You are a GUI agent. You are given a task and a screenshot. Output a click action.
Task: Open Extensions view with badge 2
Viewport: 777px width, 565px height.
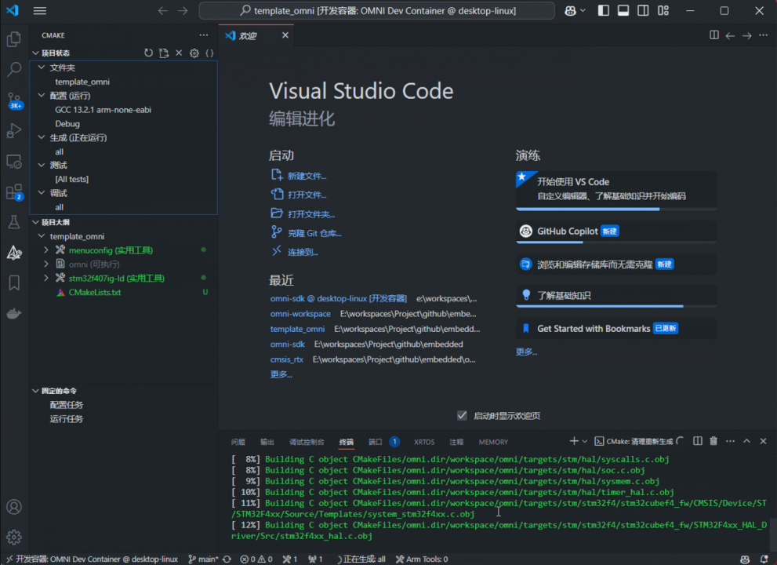coord(14,192)
